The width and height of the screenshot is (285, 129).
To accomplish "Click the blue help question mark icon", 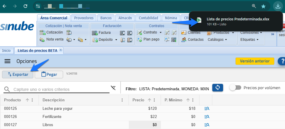I will pos(282,61).
